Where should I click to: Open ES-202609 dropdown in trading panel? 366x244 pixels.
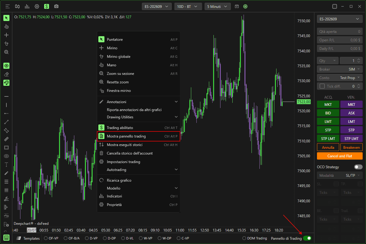pyautogui.click(x=340, y=19)
